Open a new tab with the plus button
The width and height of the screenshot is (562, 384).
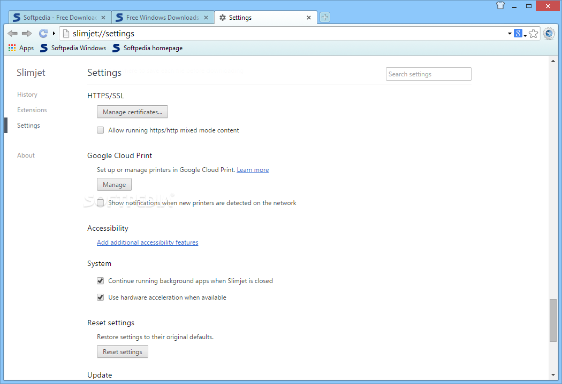pos(325,17)
